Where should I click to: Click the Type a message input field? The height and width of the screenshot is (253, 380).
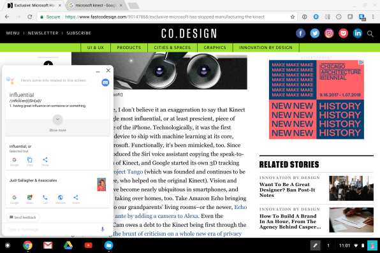52,229
